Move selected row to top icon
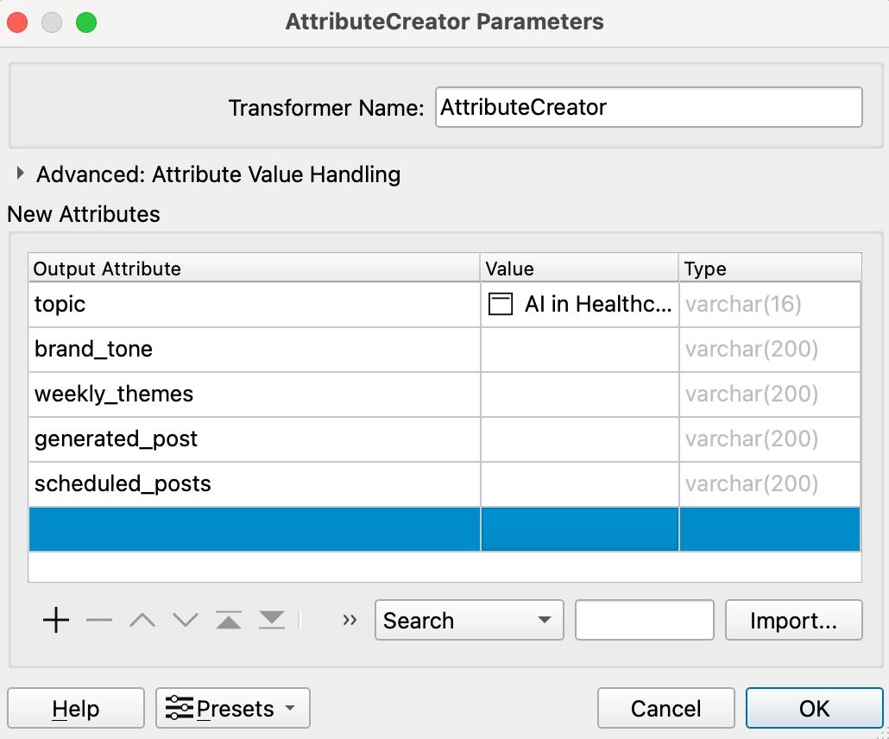This screenshot has width=889, height=739. click(229, 620)
